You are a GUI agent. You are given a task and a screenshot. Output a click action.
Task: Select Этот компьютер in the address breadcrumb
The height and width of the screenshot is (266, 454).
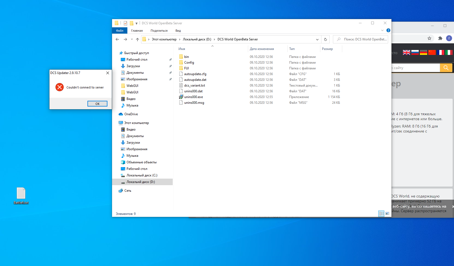[164, 39]
